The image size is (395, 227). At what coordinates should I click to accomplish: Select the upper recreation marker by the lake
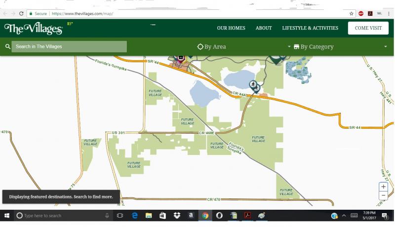pyautogui.click(x=253, y=84)
